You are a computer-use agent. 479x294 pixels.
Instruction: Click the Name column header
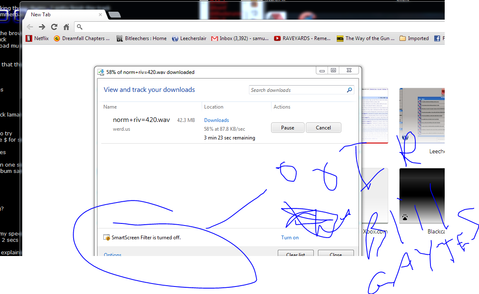pos(110,107)
